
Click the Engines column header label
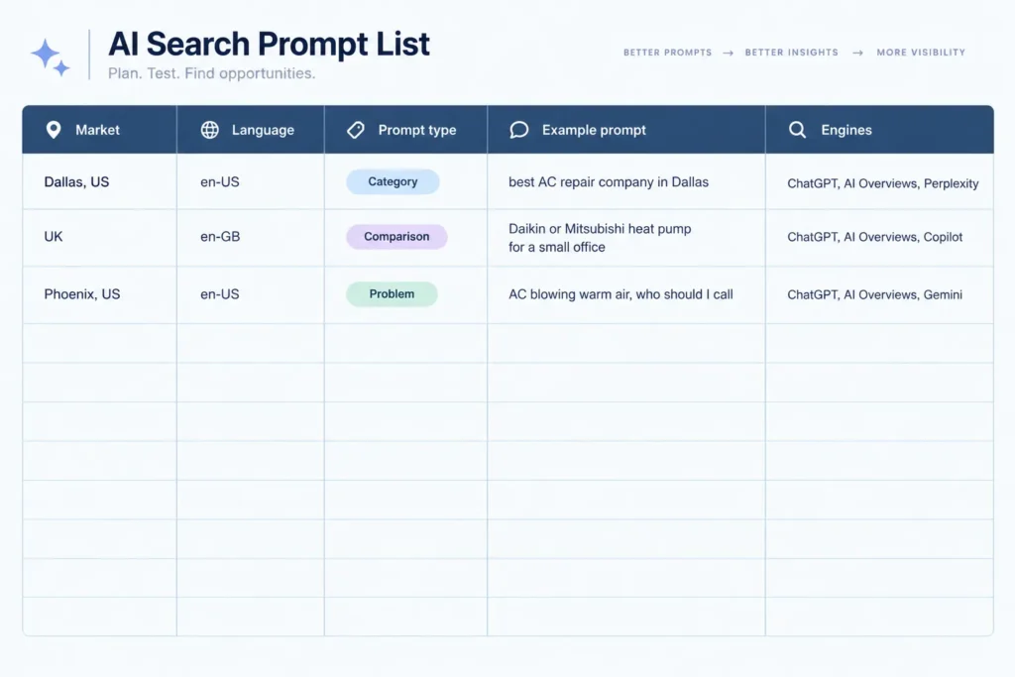pyautogui.click(x=846, y=130)
